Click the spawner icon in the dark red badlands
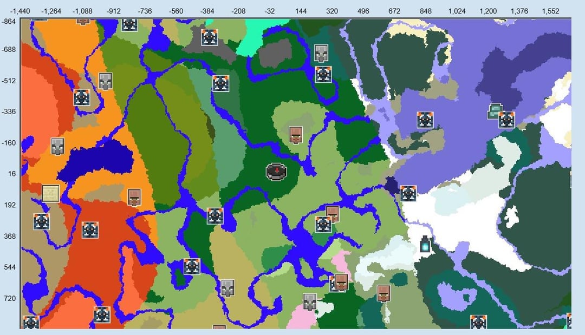This screenshot has width=585, height=335. point(90,230)
